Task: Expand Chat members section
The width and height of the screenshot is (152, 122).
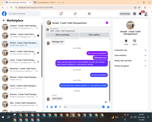Action: tap(130, 56)
